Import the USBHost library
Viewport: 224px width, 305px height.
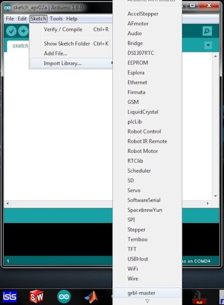coord(138,259)
